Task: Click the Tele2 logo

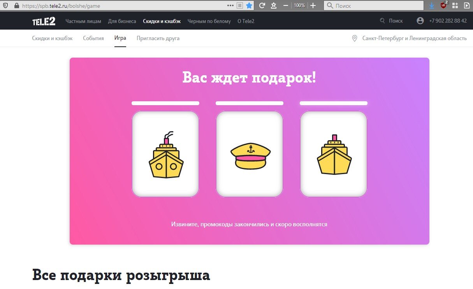Action: pyautogui.click(x=44, y=21)
